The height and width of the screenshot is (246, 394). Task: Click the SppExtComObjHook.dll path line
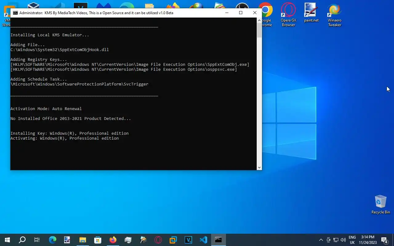tap(60, 50)
